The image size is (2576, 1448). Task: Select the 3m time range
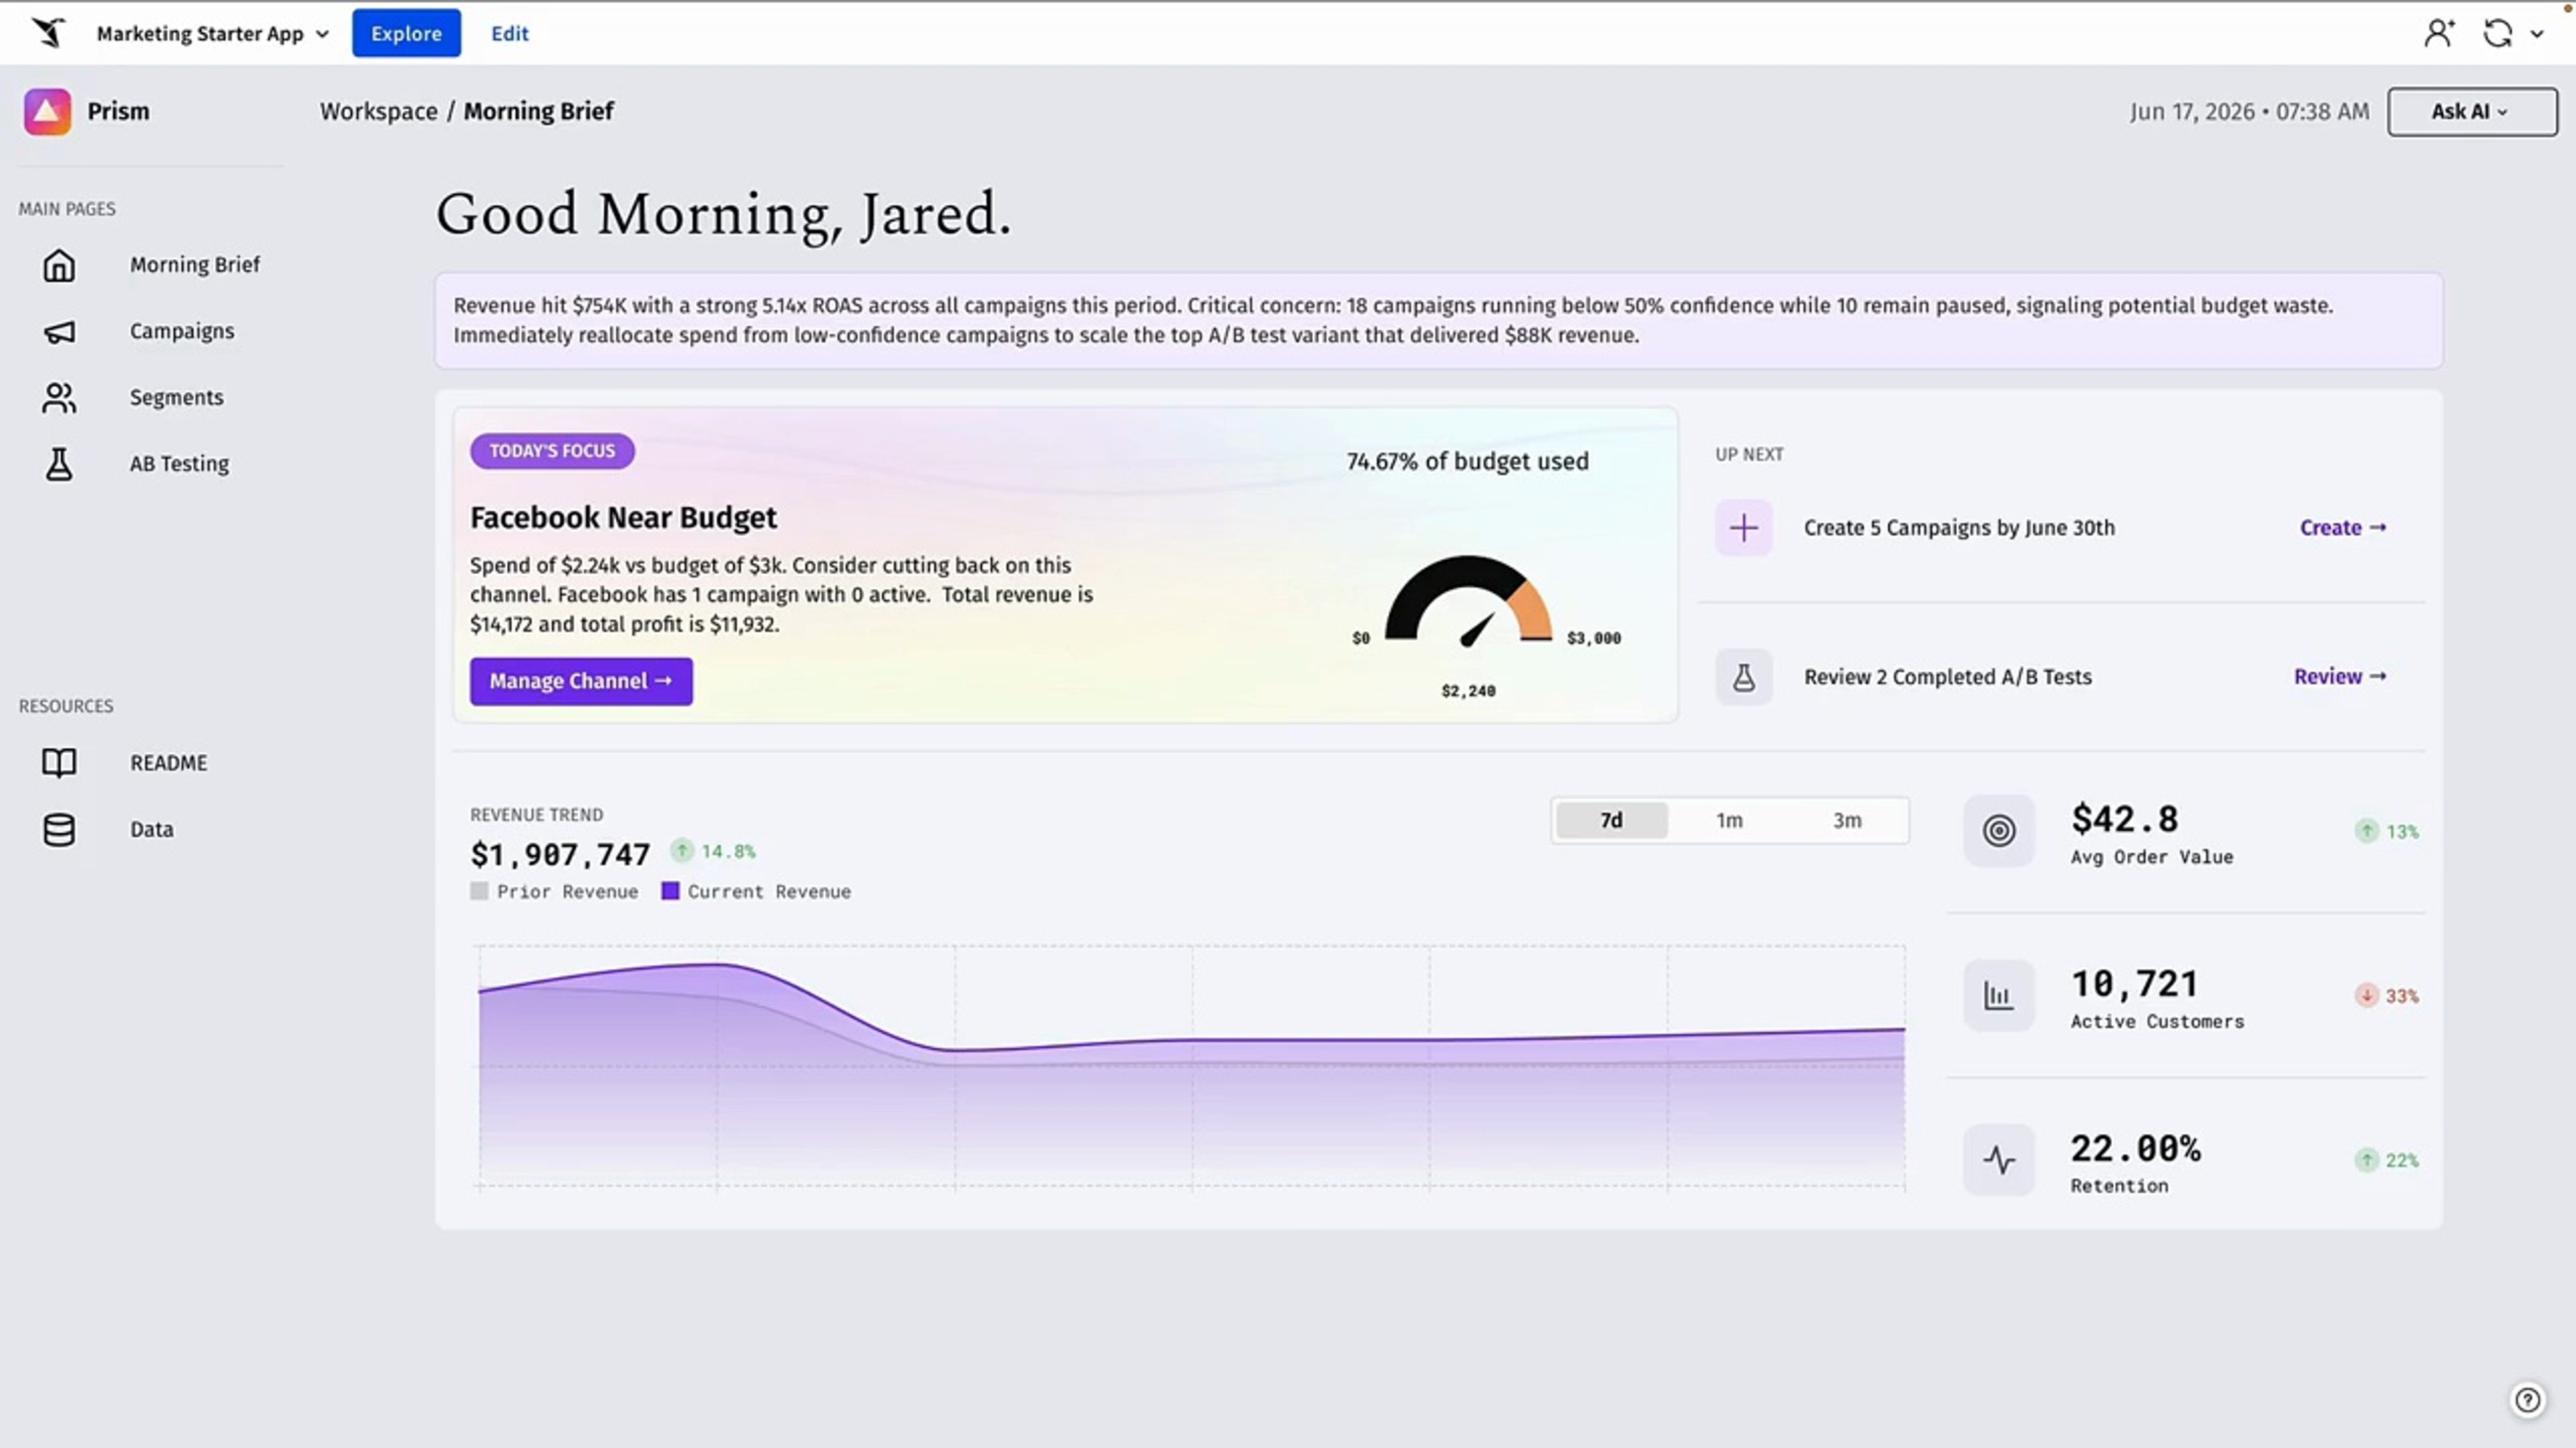tap(1847, 821)
